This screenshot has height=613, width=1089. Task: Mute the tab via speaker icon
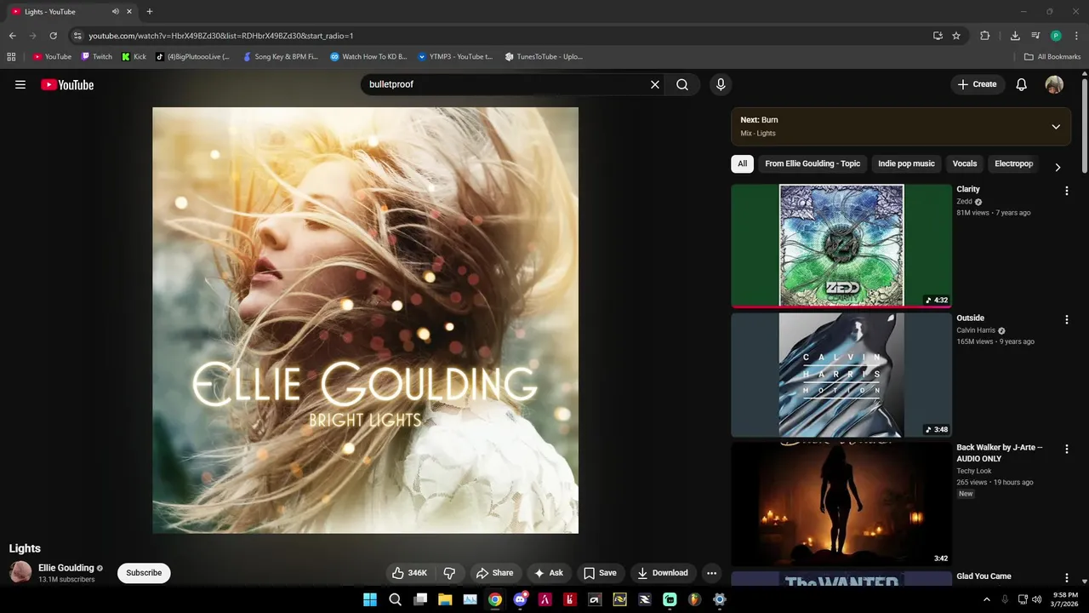click(x=115, y=11)
